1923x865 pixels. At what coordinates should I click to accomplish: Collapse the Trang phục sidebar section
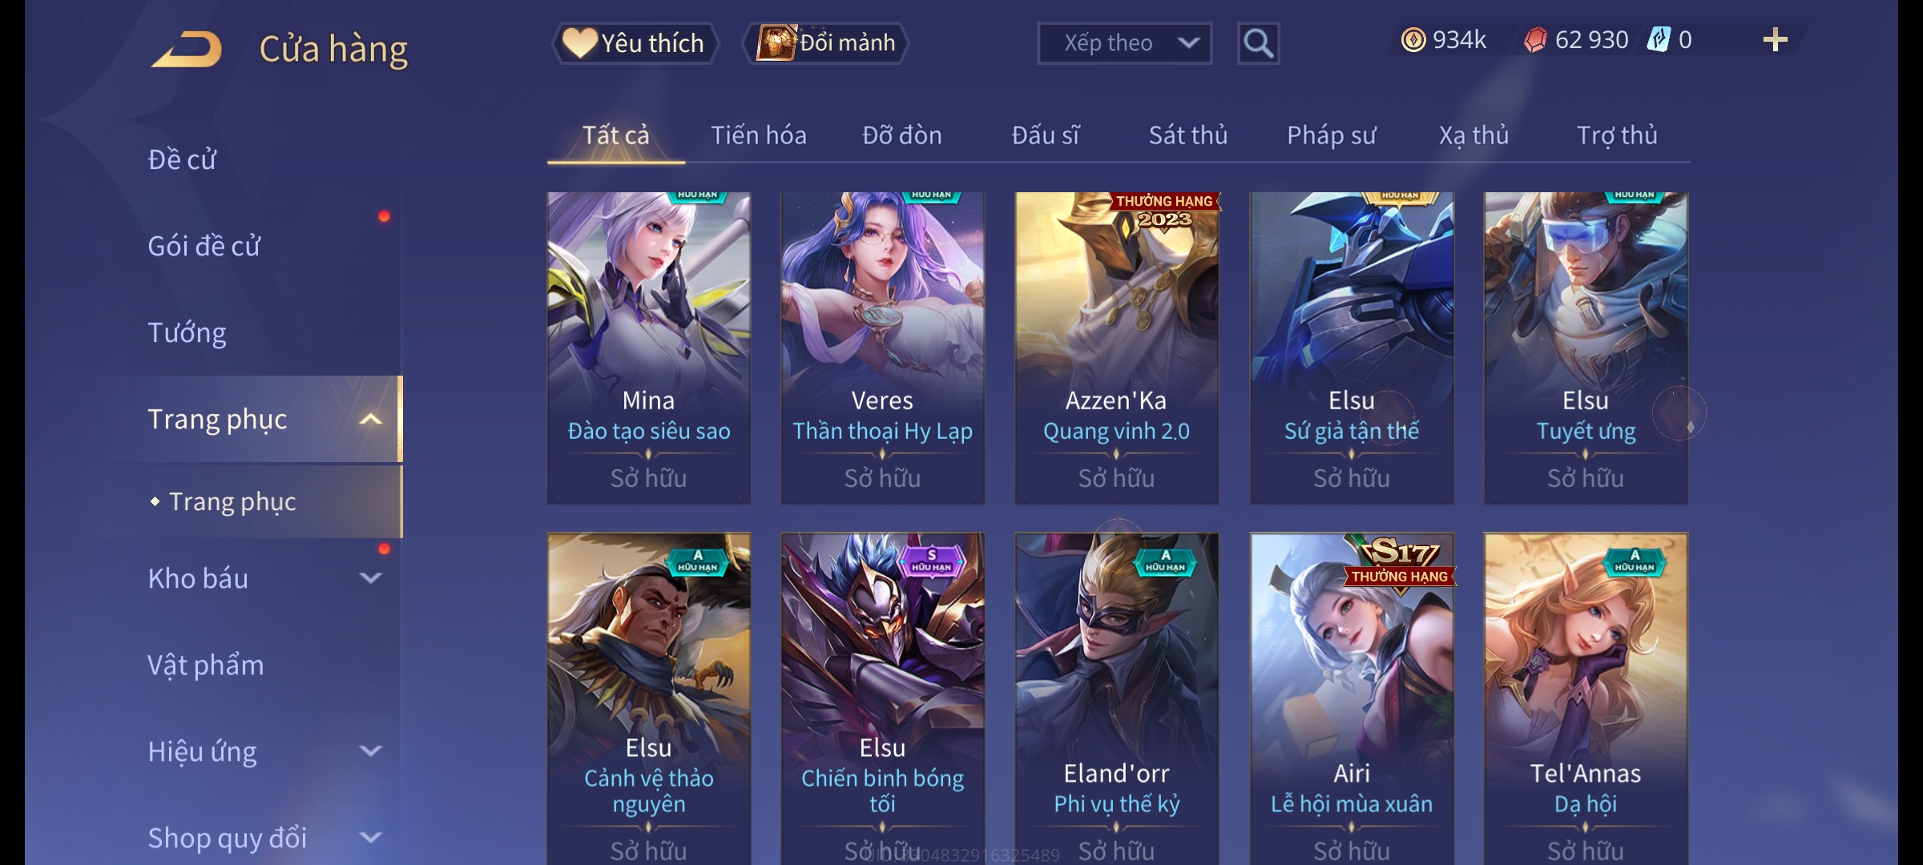370,419
